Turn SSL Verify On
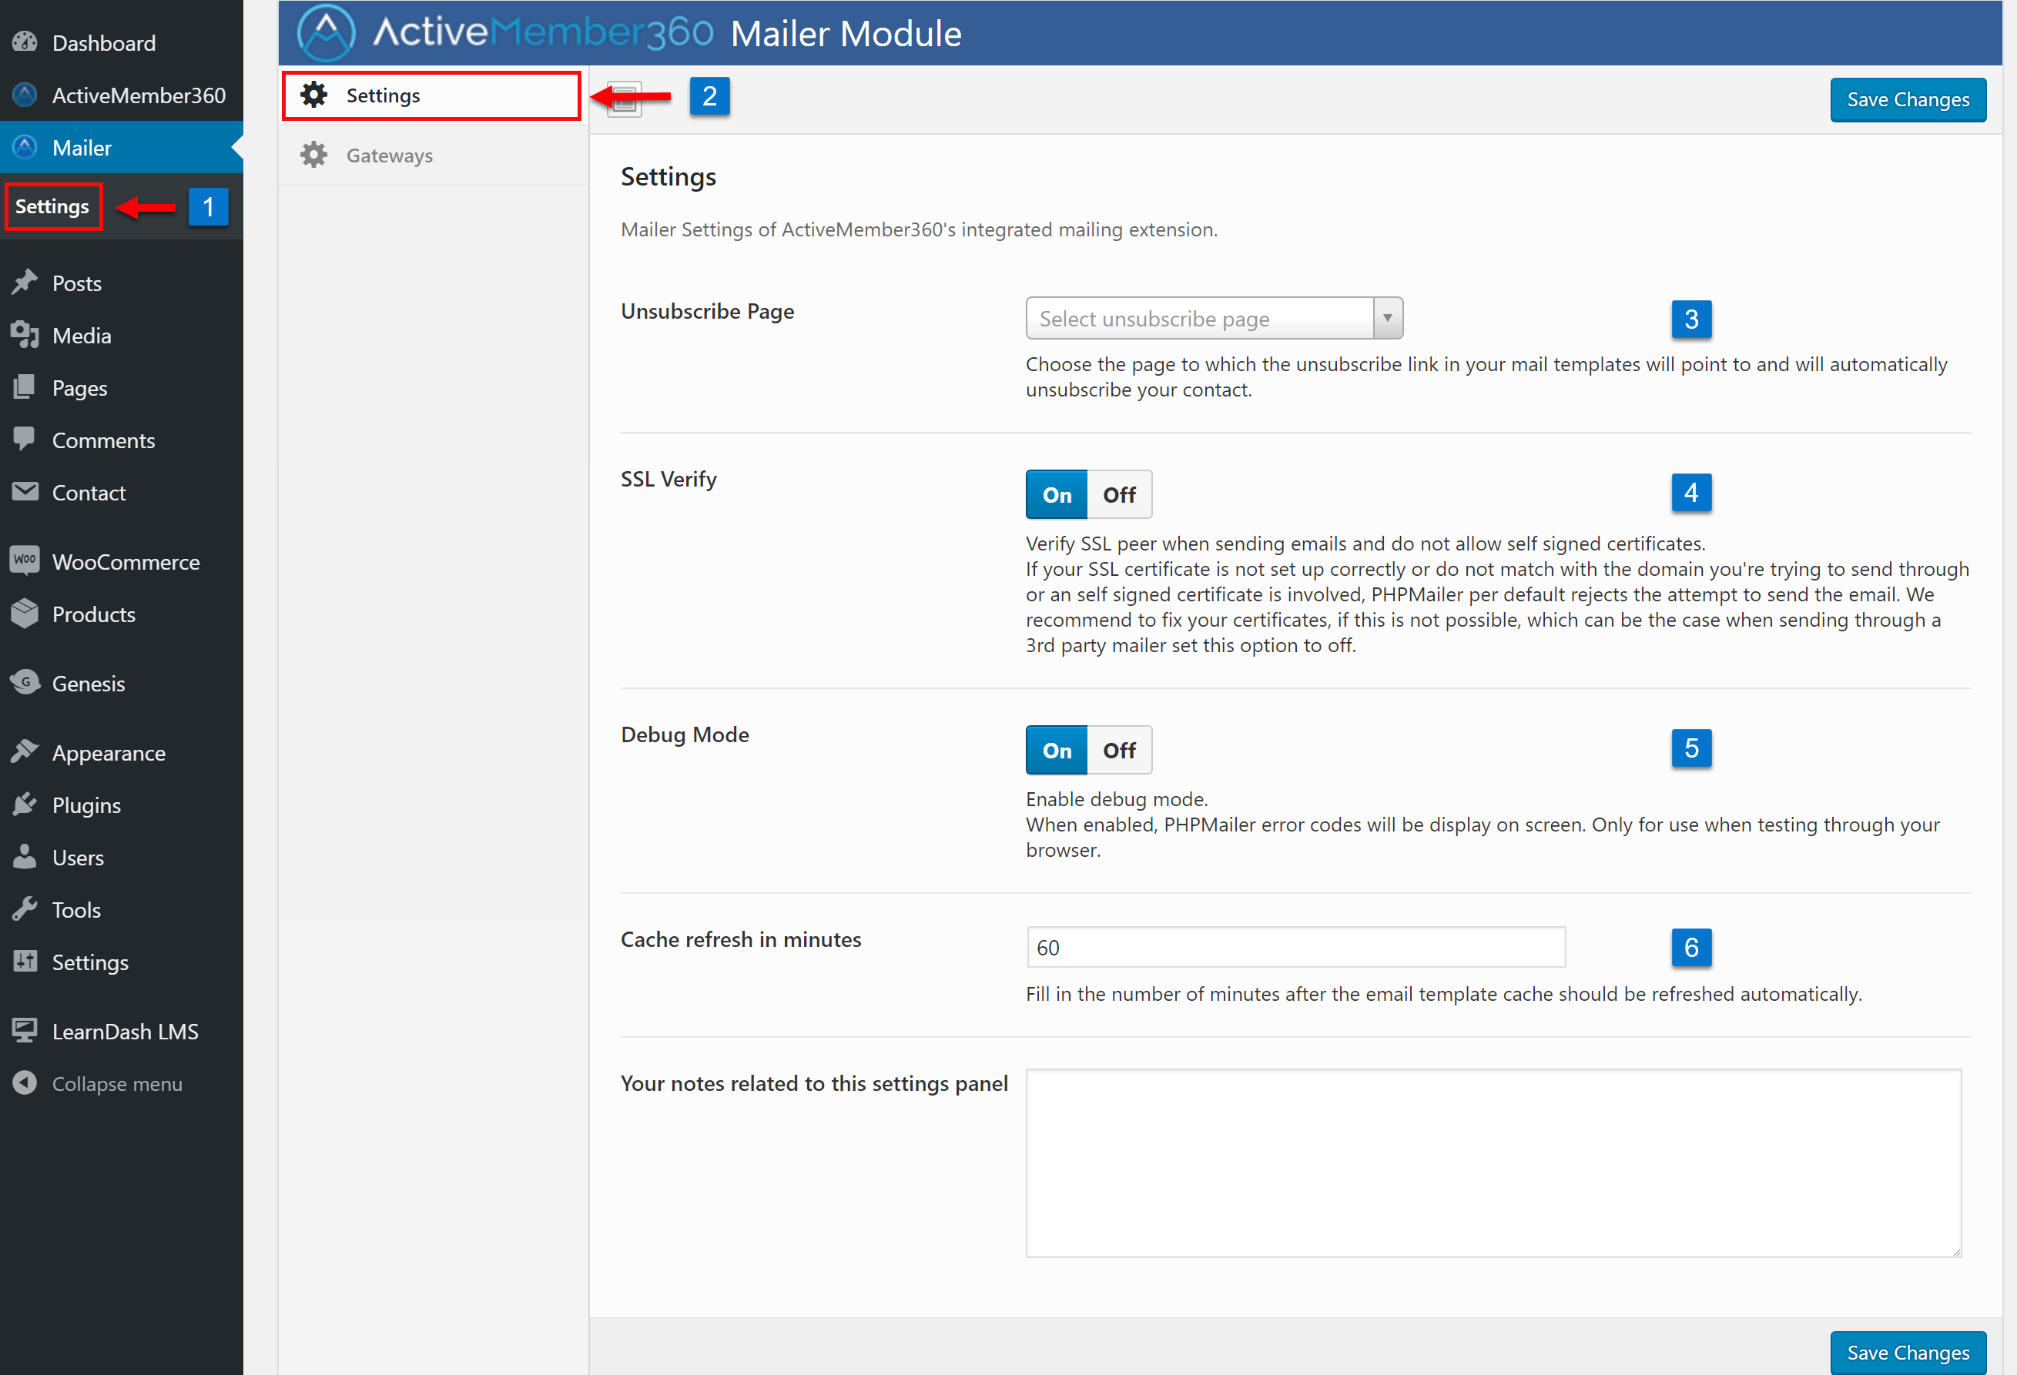The height and width of the screenshot is (1375, 2017). click(x=1056, y=494)
